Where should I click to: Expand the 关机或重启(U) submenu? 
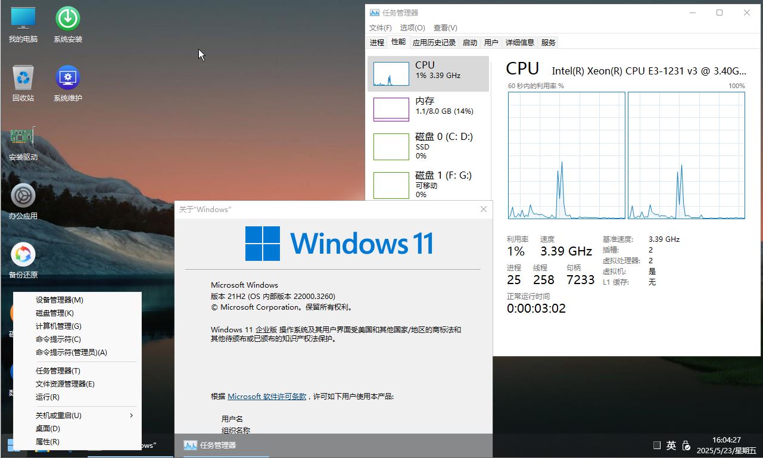click(77, 415)
